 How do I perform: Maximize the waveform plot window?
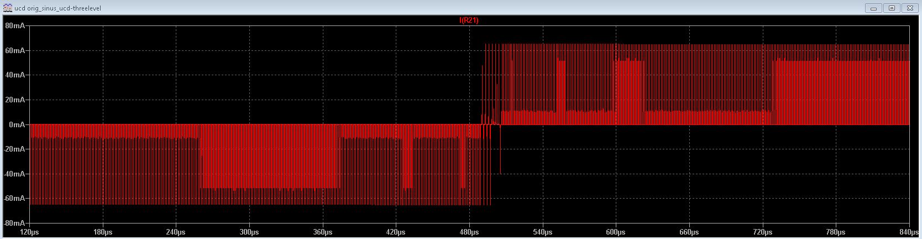coord(892,8)
